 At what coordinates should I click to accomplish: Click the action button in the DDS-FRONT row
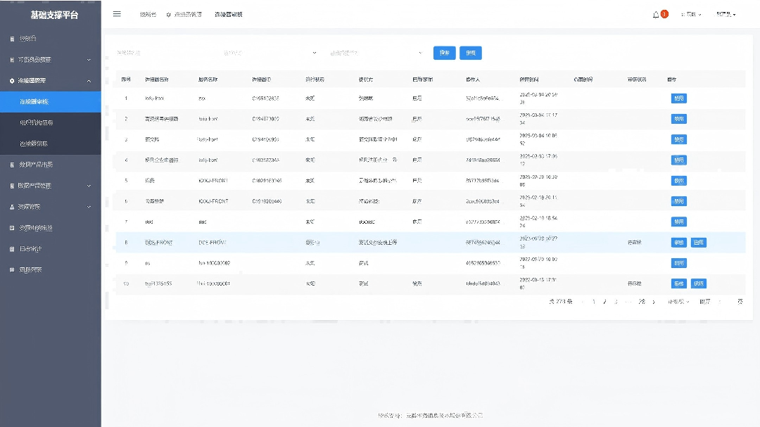pos(678,243)
